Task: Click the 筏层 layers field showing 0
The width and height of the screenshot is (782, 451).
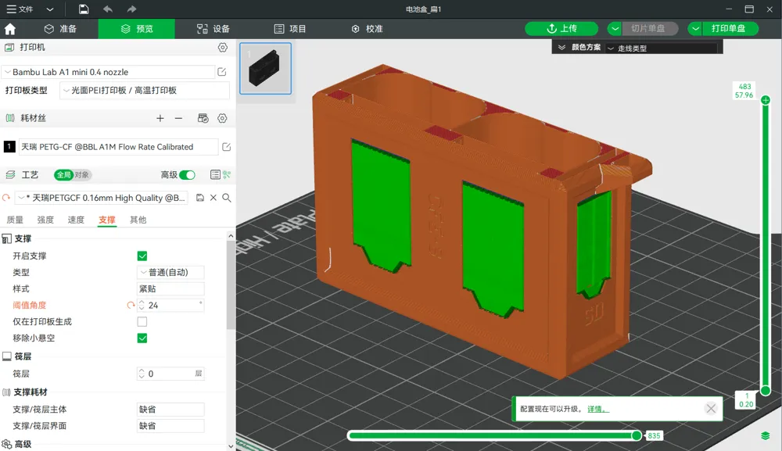Action: [170, 374]
